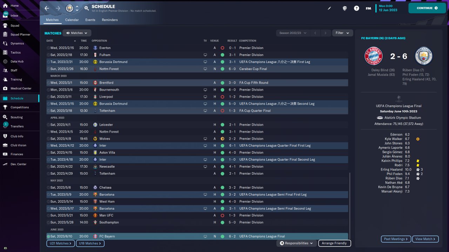
Task: Toggle the selection circle for the Everton match
Action: [x=48, y=48]
